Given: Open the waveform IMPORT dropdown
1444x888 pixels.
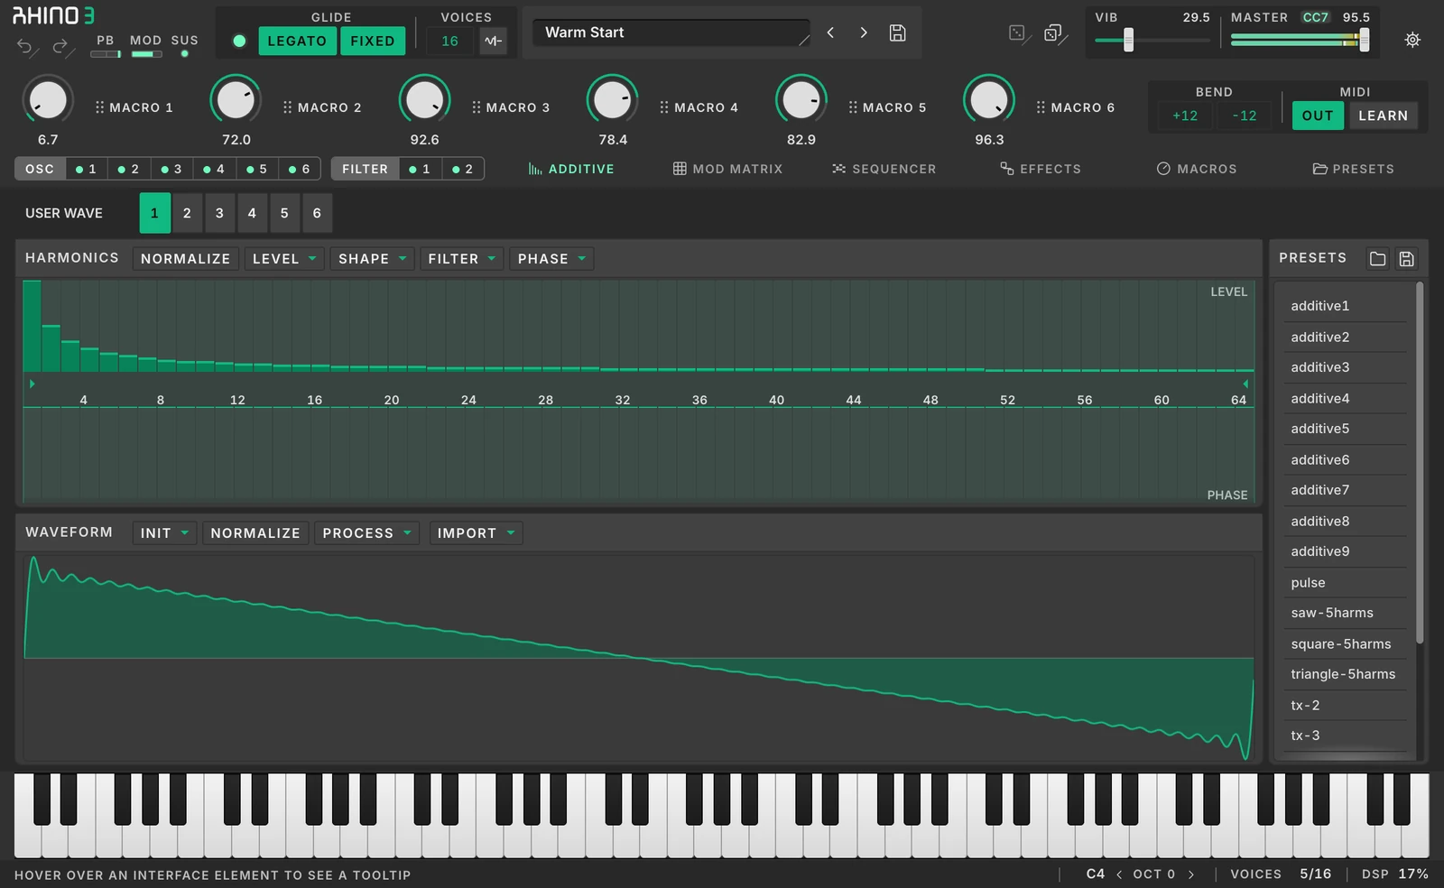Looking at the screenshot, I should [x=476, y=533].
